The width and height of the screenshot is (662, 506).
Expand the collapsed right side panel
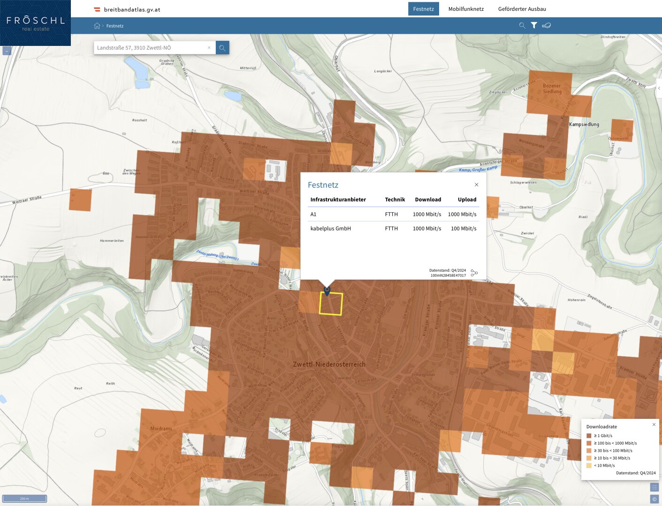coord(659,88)
